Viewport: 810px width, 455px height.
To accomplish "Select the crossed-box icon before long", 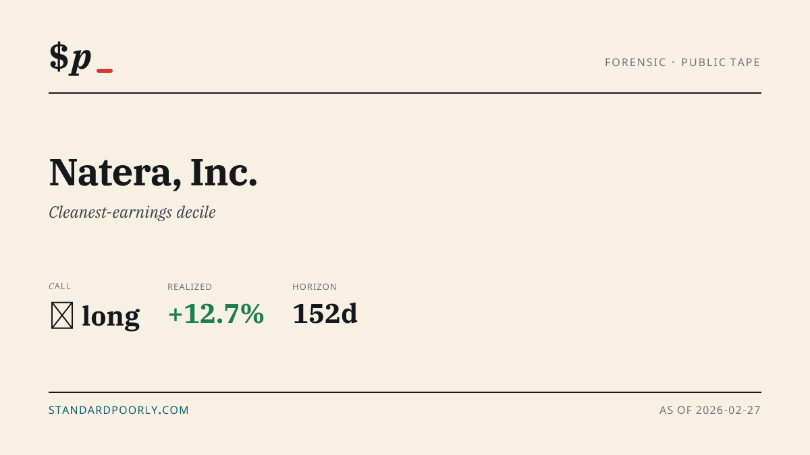I will (x=62, y=315).
